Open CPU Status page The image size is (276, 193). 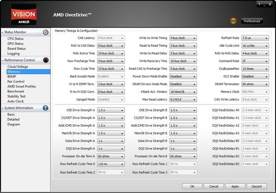pos(15,39)
